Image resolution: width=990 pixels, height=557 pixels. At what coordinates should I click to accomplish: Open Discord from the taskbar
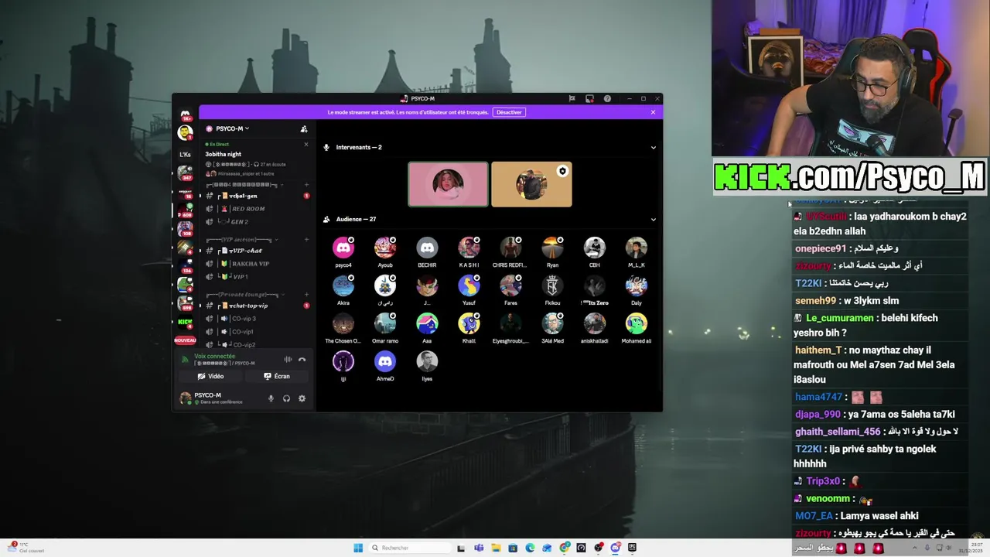pyautogui.click(x=615, y=548)
